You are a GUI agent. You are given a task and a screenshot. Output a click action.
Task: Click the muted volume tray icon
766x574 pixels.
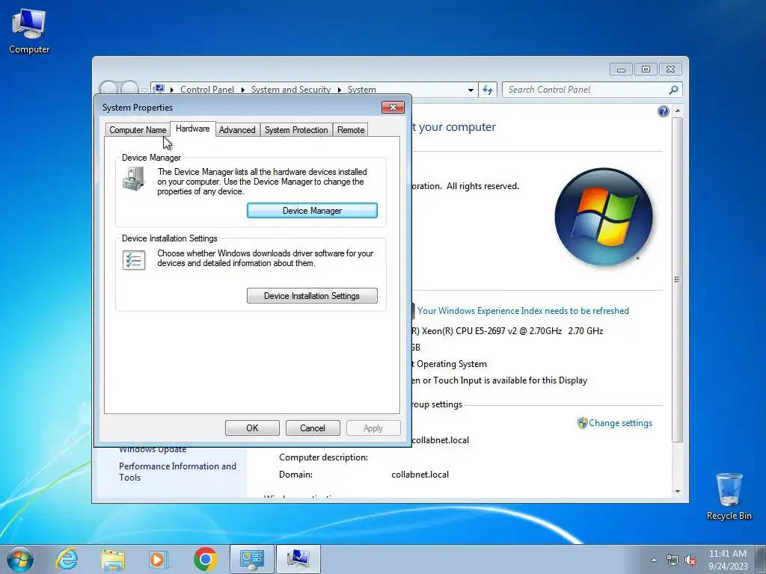click(690, 561)
